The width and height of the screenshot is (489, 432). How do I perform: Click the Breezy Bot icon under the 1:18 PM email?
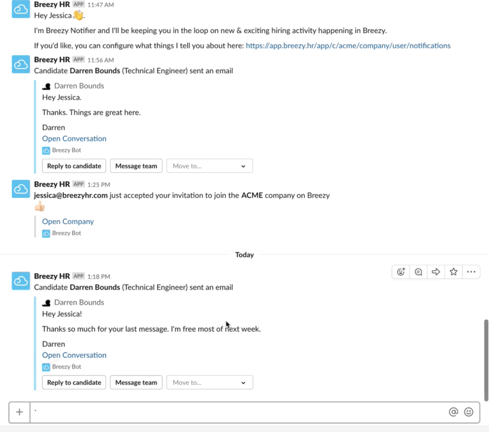[46, 367]
